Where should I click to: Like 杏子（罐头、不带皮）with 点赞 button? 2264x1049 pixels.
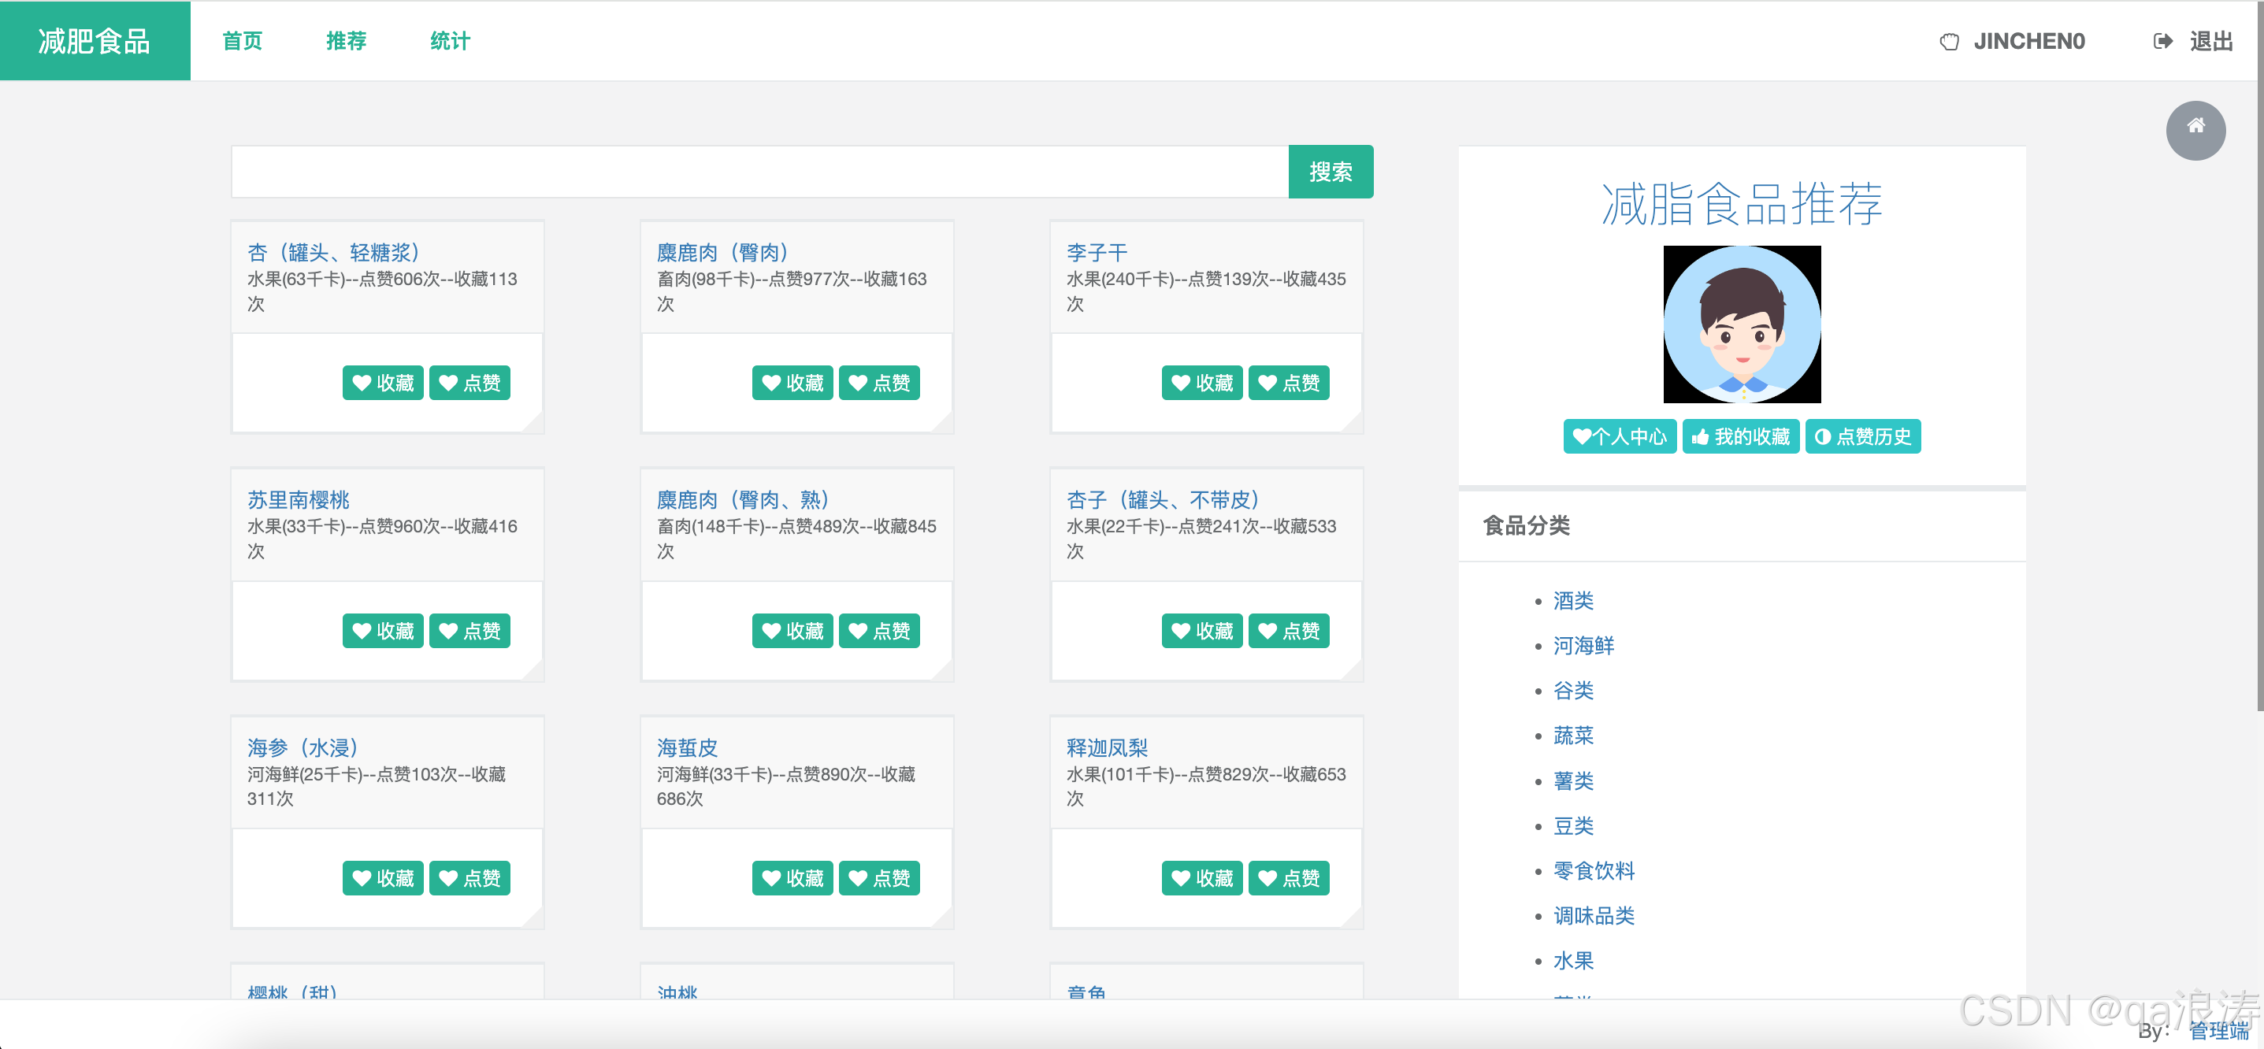pyautogui.click(x=1289, y=631)
